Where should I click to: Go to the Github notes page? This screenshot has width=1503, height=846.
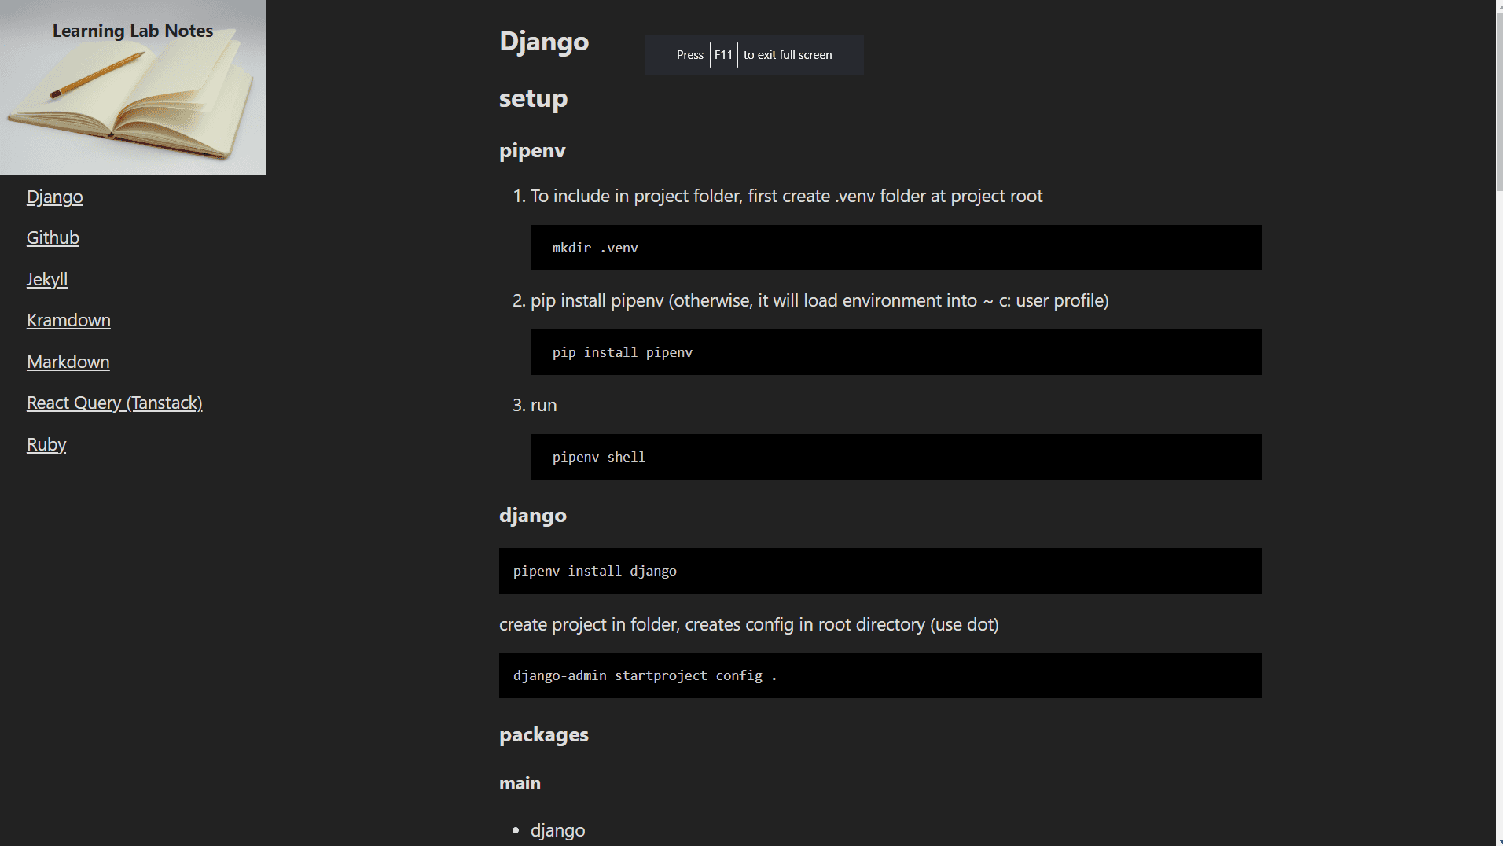coord(53,237)
